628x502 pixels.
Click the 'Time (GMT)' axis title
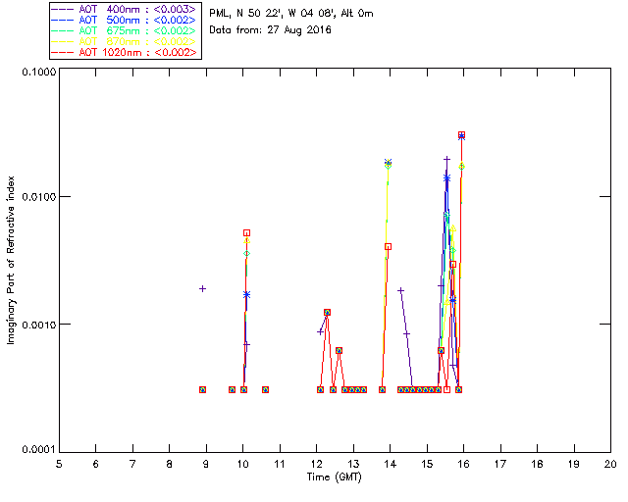pyautogui.click(x=334, y=477)
